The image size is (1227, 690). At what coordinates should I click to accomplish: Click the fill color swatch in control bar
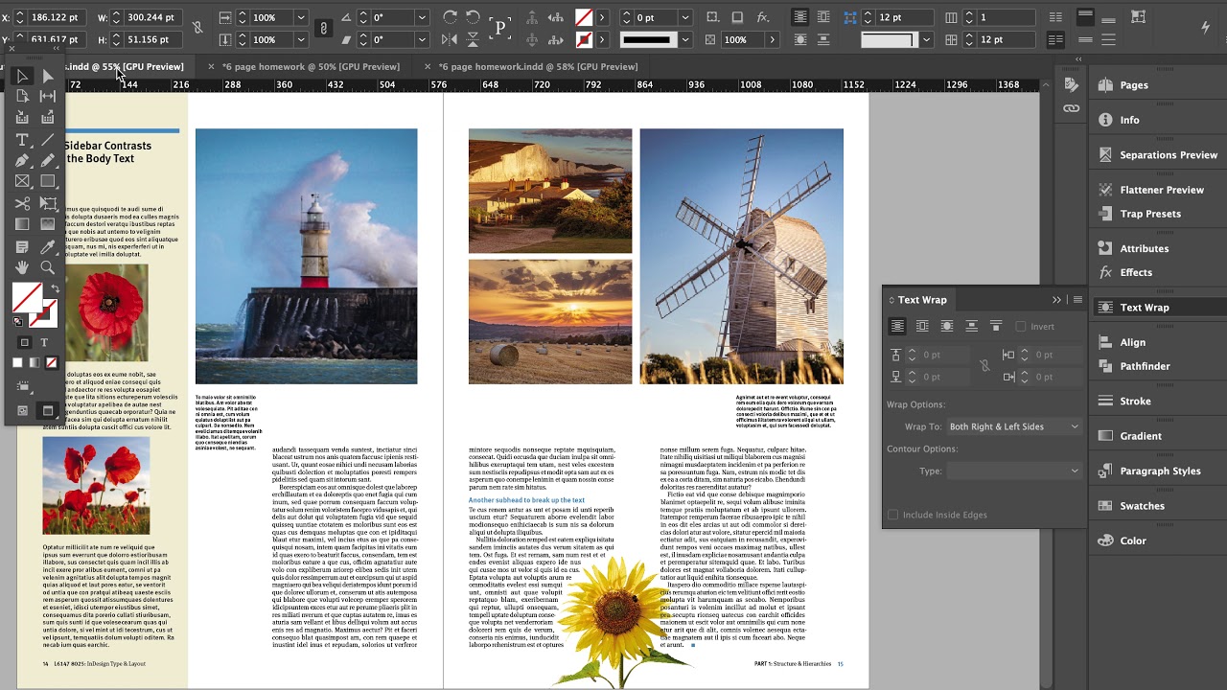click(584, 17)
